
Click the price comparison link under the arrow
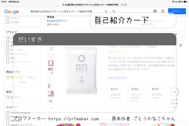pos(174,104)
